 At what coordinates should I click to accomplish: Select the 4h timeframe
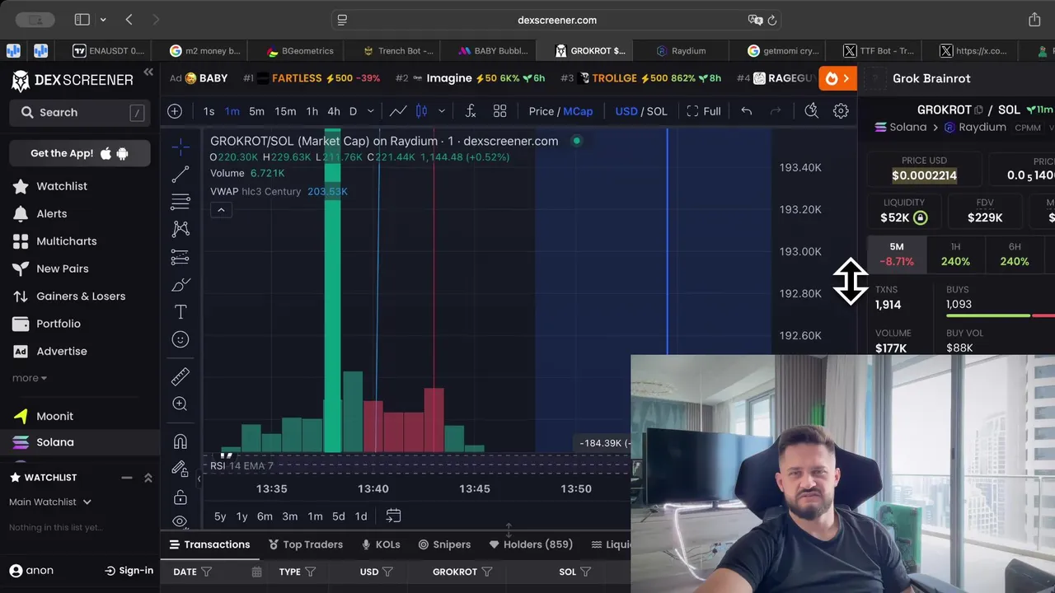pyautogui.click(x=334, y=111)
